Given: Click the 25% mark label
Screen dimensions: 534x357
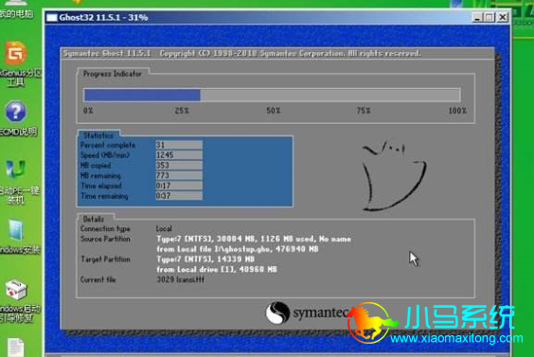Looking at the screenshot, I should coord(182,111).
